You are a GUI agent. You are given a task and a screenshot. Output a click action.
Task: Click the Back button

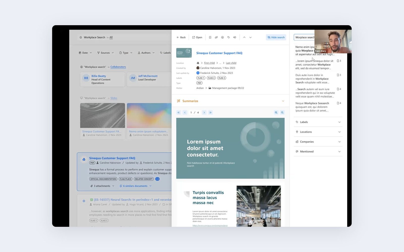[181, 37]
